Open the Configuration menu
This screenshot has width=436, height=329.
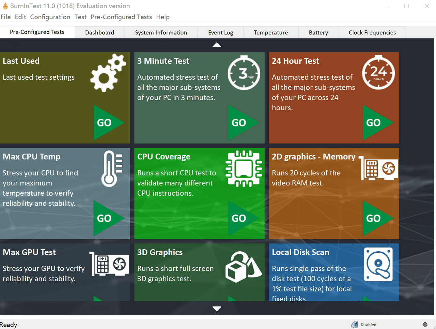point(50,17)
